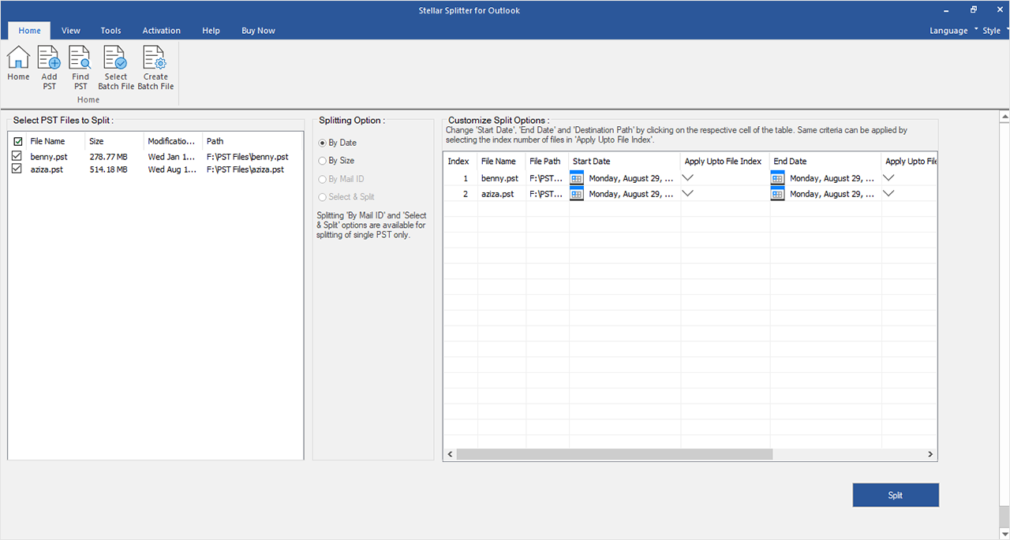Click the Find PST icon
Image resolution: width=1010 pixels, height=540 pixels.
coord(80,68)
